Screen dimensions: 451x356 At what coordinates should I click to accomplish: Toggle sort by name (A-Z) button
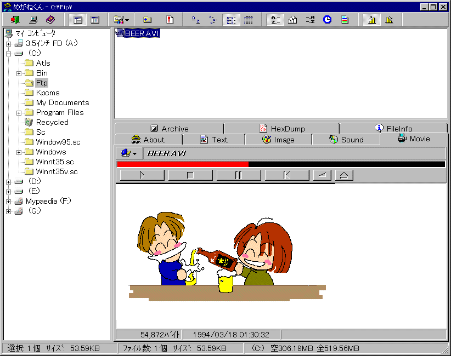click(275, 20)
